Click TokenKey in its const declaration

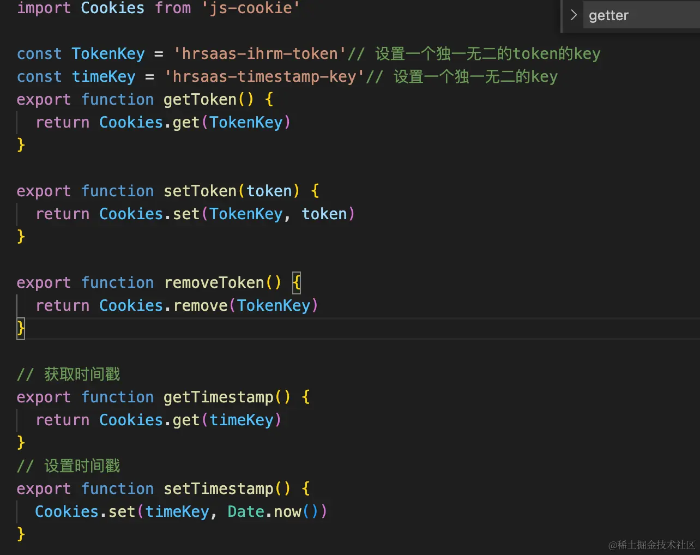(x=108, y=53)
